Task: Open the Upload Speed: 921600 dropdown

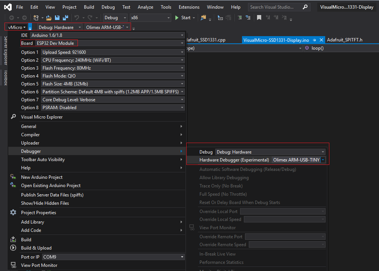Action: pyautogui.click(x=113, y=52)
